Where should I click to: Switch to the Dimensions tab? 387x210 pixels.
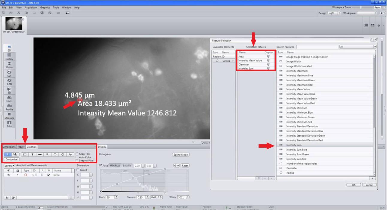(x=9, y=147)
